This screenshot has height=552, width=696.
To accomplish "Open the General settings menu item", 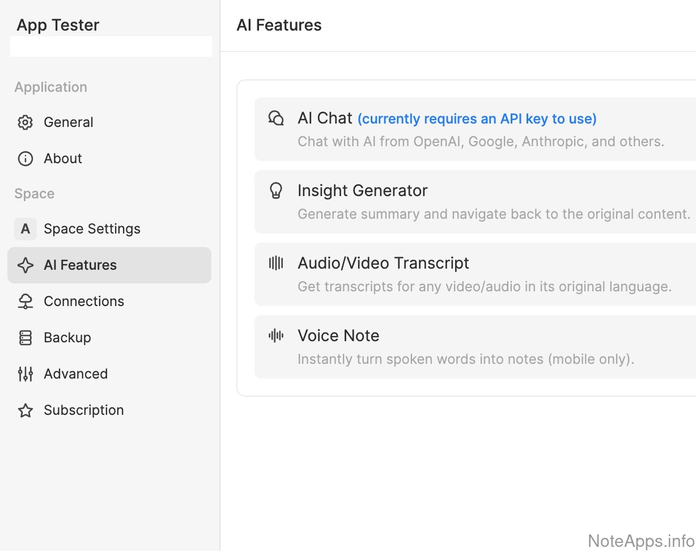I will [69, 122].
